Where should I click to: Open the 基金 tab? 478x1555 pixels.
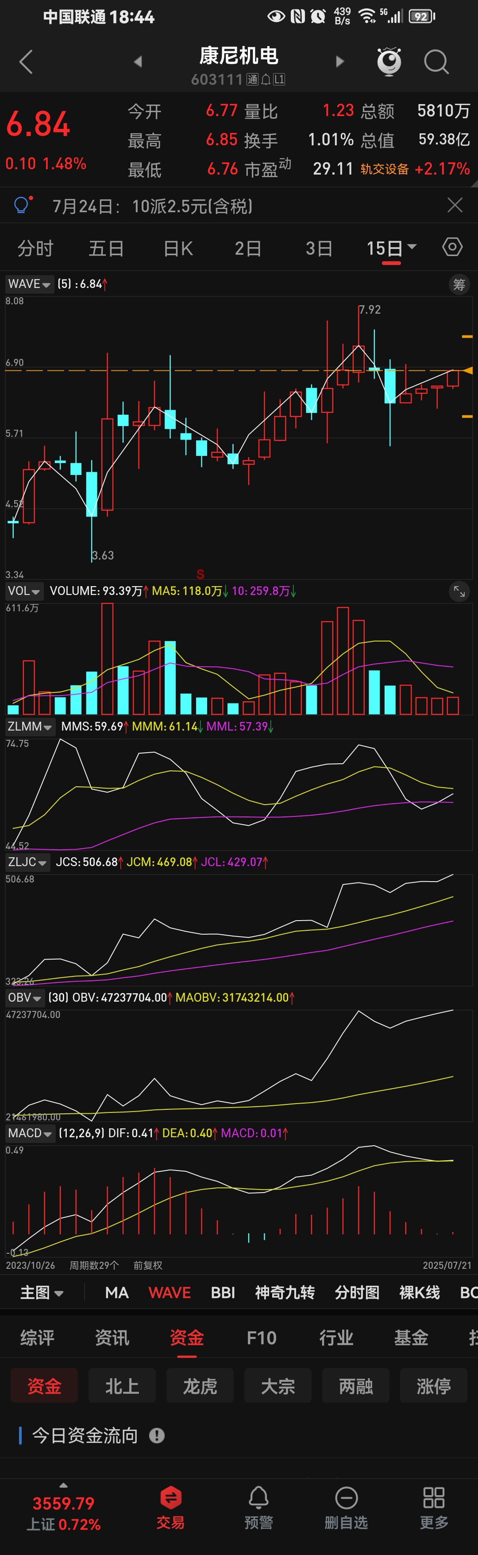pyautogui.click(x=411, y=1337)
